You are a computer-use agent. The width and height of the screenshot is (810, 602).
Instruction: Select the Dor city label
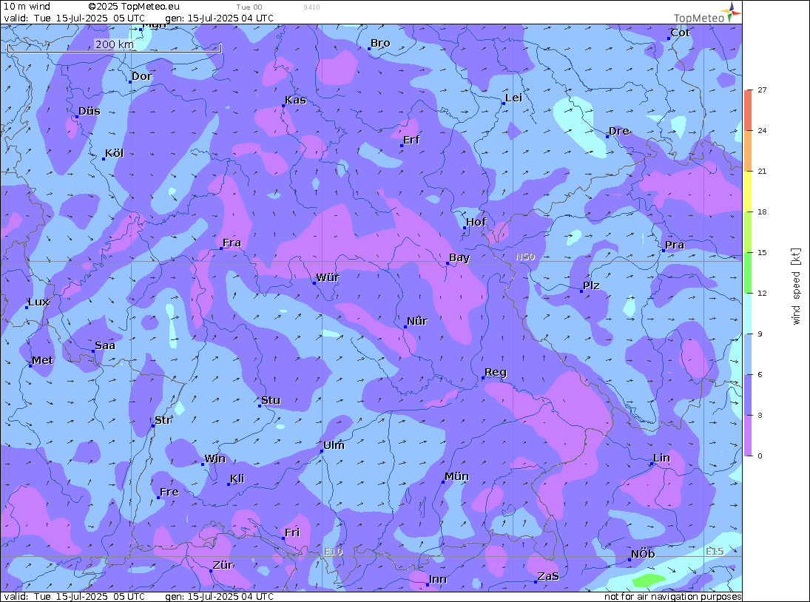(x=141, y=76)
